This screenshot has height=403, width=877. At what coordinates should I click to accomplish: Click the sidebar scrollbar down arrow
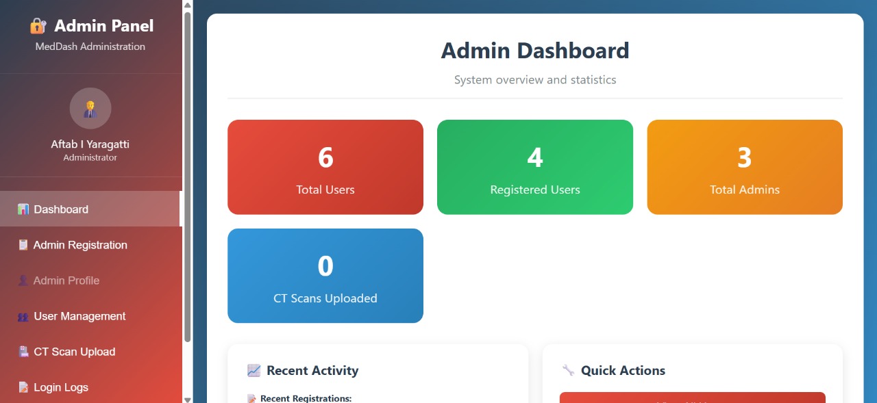point(188,398)
